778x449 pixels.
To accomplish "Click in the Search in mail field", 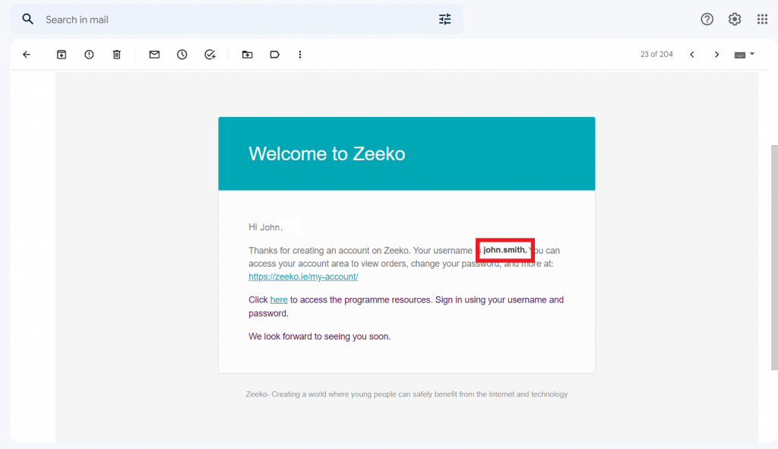I will point(228,19).
